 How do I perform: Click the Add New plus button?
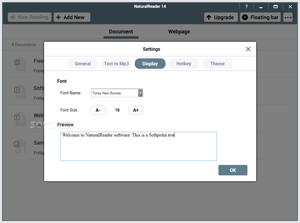[x=72, y=17]
